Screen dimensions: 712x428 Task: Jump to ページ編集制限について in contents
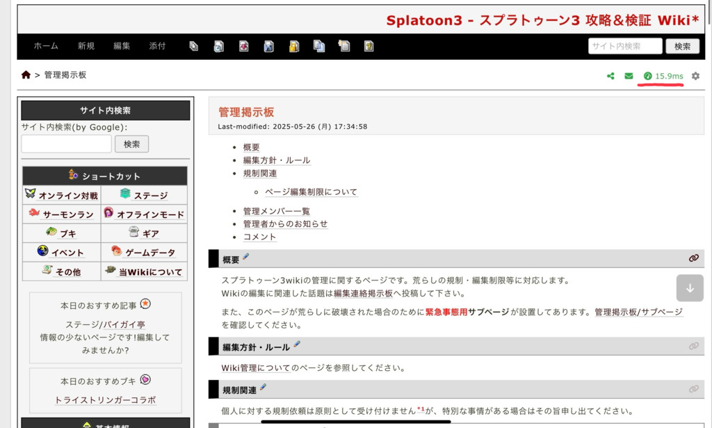click(x=311, y=192)
